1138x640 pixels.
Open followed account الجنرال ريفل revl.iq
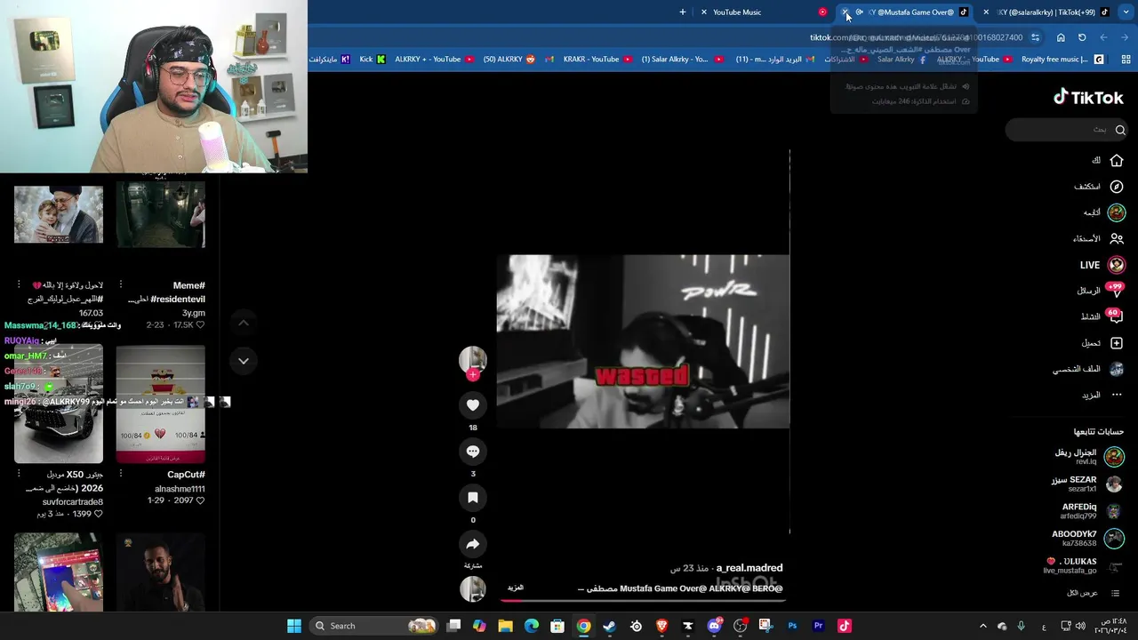1088,457
